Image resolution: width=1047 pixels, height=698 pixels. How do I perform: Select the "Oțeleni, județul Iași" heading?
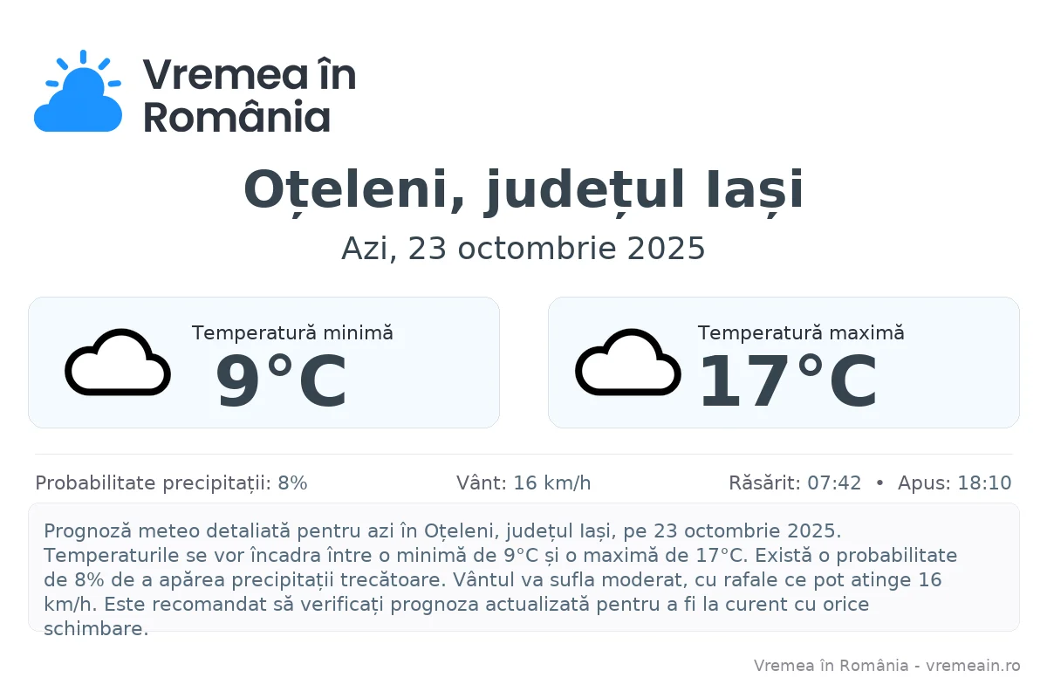[x=523, y=189]
